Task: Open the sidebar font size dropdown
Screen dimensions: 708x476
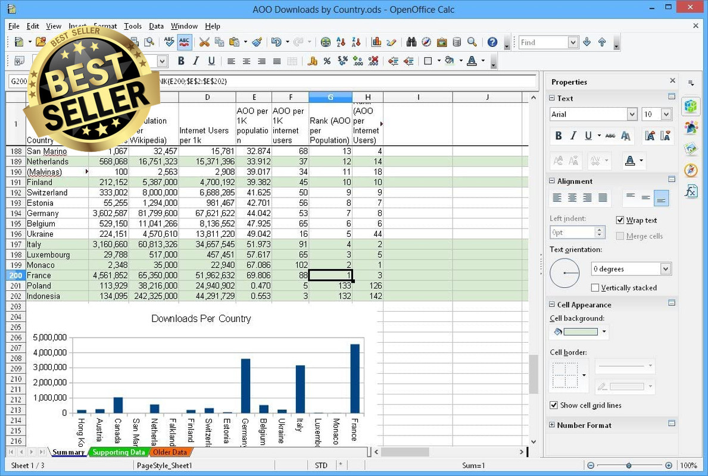Action: coord(666,114)
